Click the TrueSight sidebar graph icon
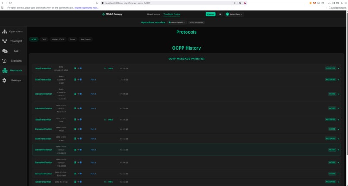 tap(4, 41)
